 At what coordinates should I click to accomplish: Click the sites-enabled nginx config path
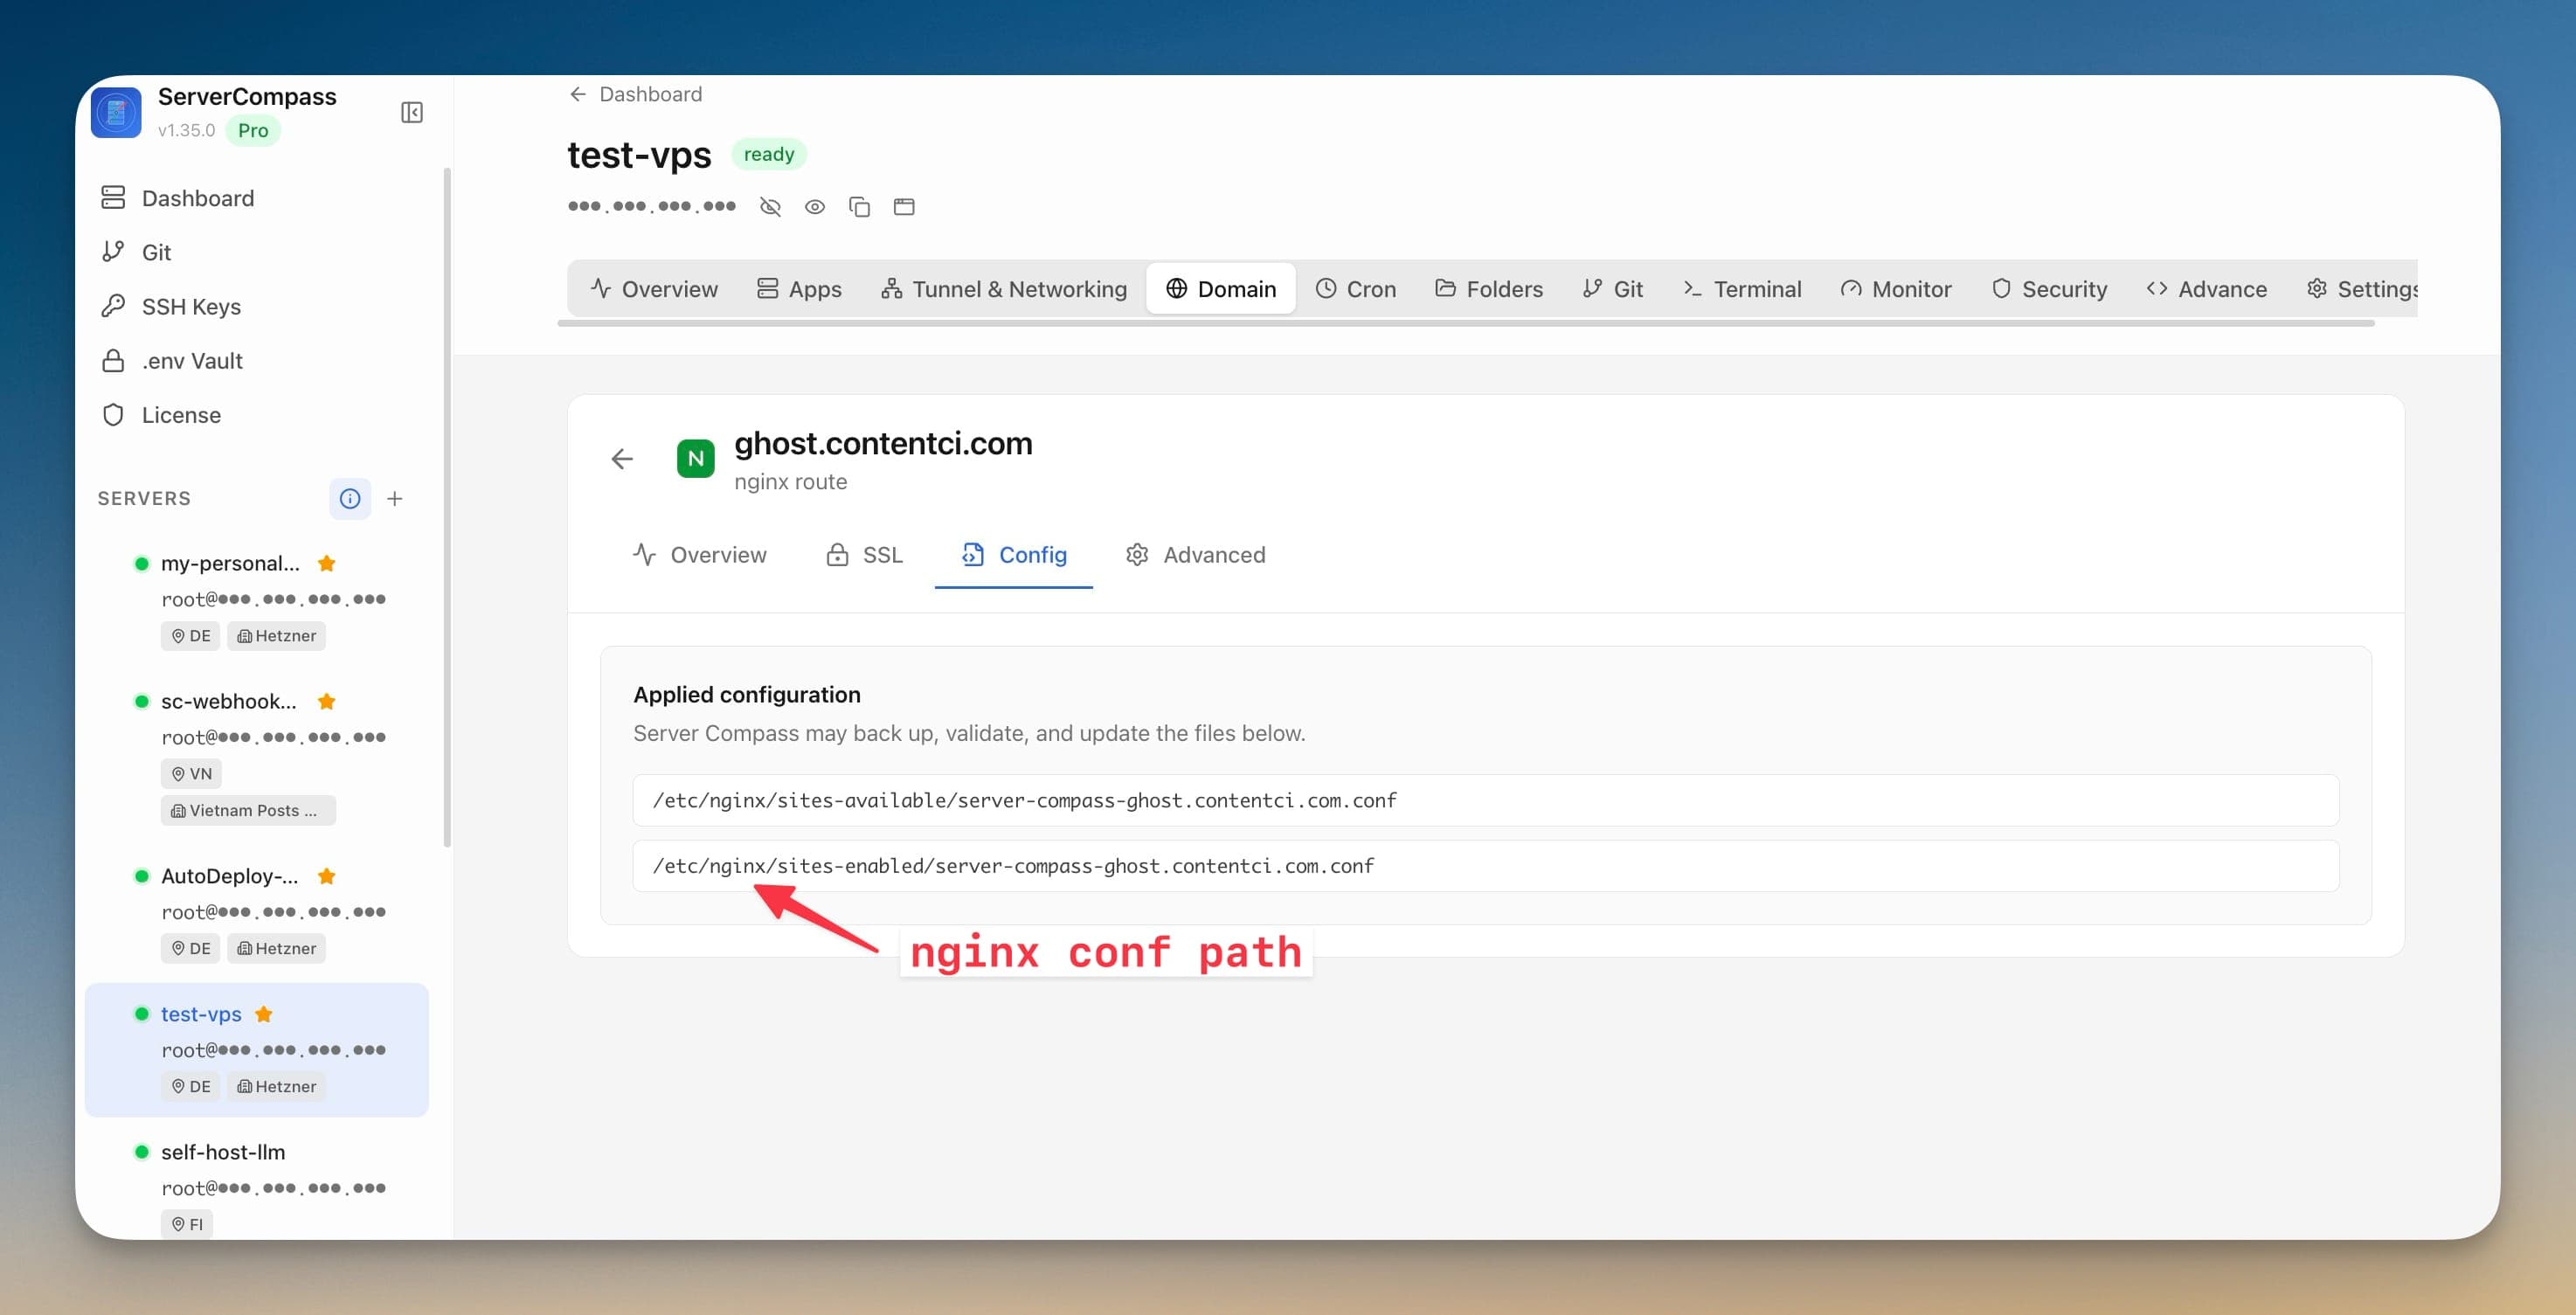[x=1485, y=866]
